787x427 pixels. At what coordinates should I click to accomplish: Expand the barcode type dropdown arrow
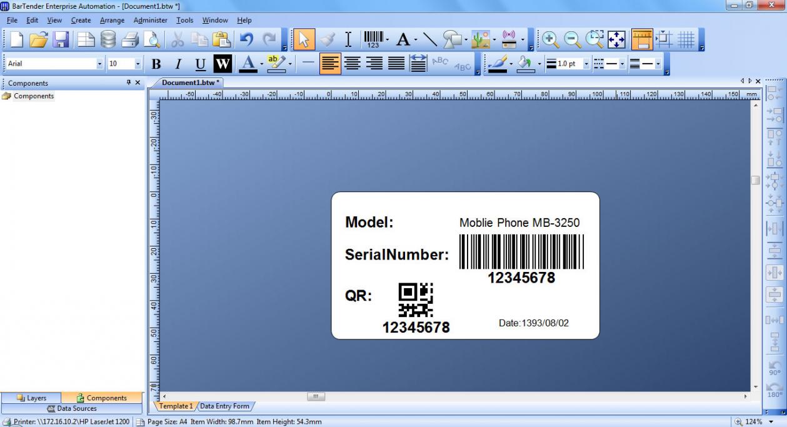coord(388,41)
